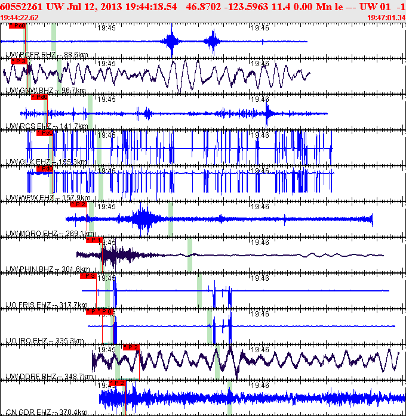The height and width of the screenshot is (416, 406).
Task: Click station label UO IRO EHZ -- 335.3km
Action: point(45,341)
